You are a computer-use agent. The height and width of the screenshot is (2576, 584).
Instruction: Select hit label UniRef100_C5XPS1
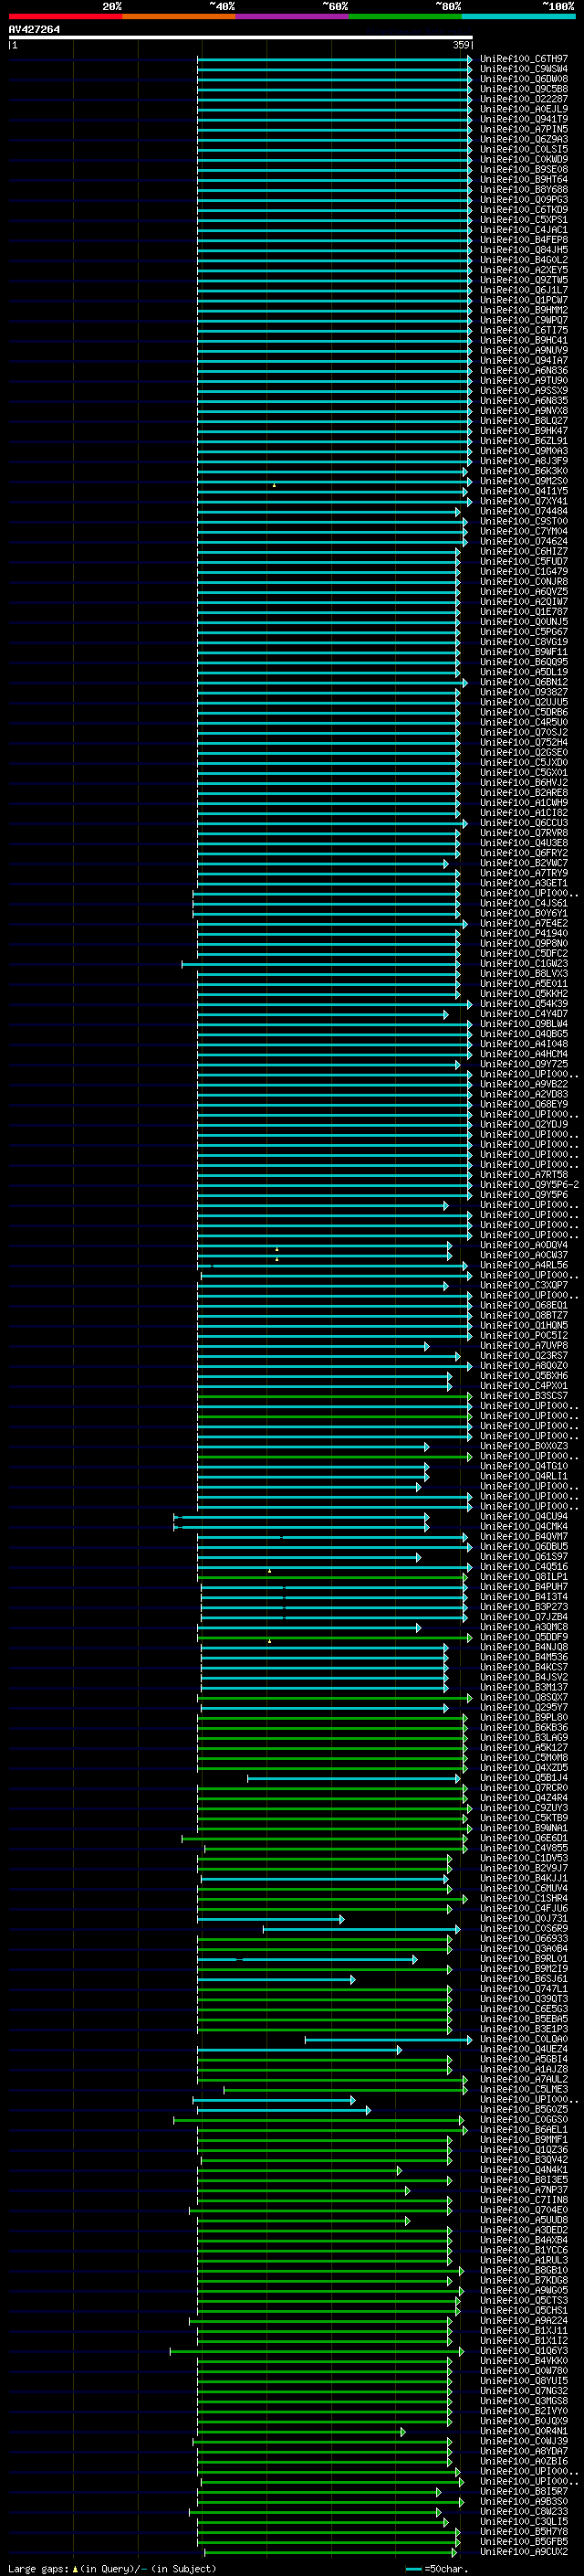pos(524,220)
